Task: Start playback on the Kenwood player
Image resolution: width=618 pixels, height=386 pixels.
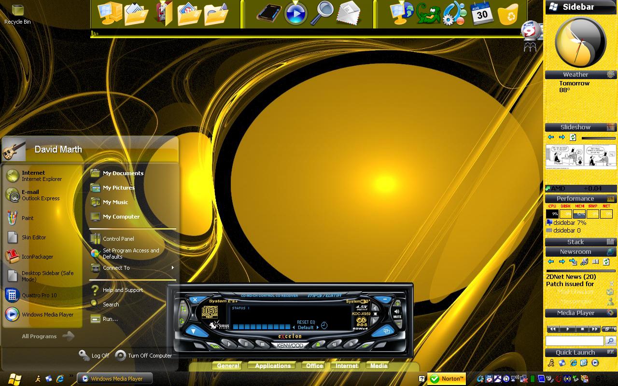Action: coord(229,344)
